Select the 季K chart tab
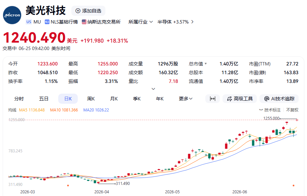Viewport: 307px width, 196px height. tap(137, 99)
